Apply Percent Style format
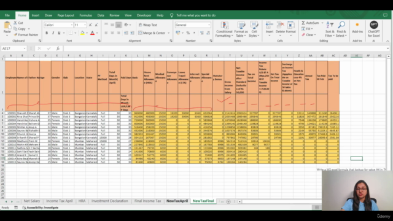Image resolution: width=393 pixels, height=221 pixels. click(x=188, y=33)
